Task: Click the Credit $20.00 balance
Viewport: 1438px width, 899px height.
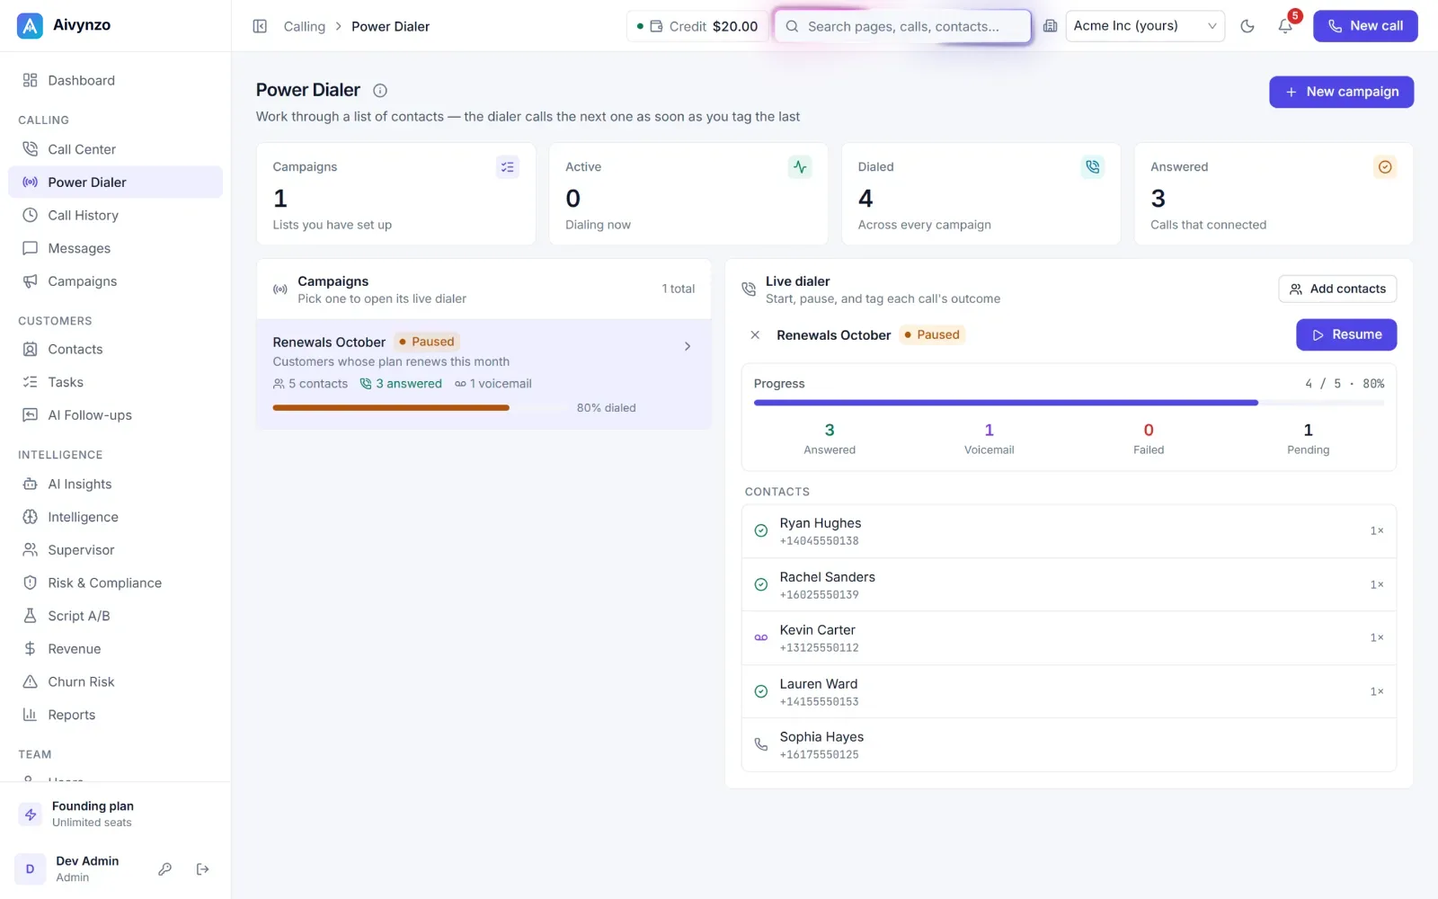Action: coord(697,26)
